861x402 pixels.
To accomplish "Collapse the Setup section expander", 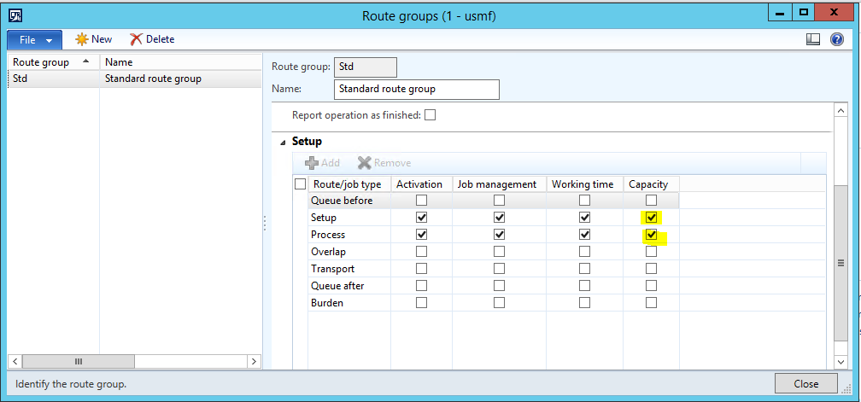I will 283,142.
